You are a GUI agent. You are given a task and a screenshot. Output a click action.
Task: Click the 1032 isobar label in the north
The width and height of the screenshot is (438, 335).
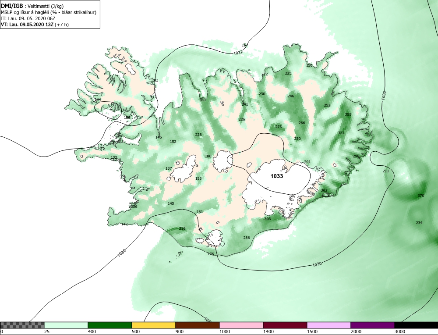point(238,53)
